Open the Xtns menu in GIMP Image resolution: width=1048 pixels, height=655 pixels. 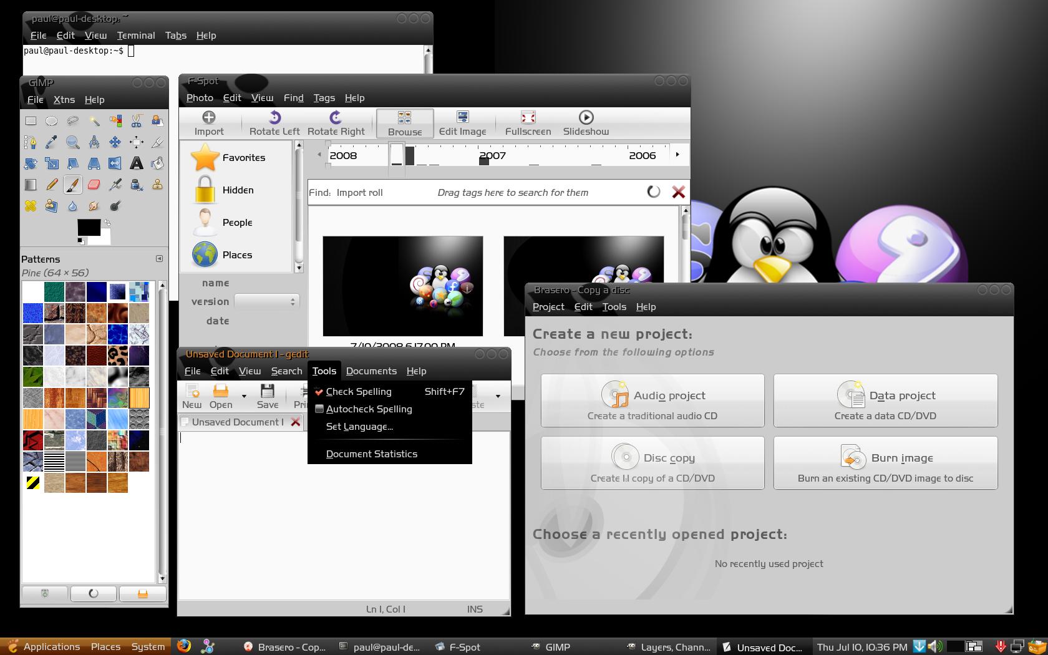64,100
